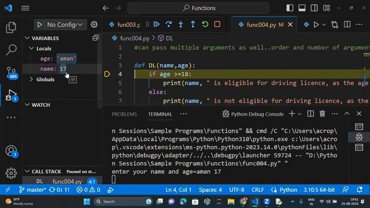Toggle the Primary Side Bar layout button
Image resolution: width=370 pixels, height=208 pixels.
pyautogui.click(x=290, y=8)
